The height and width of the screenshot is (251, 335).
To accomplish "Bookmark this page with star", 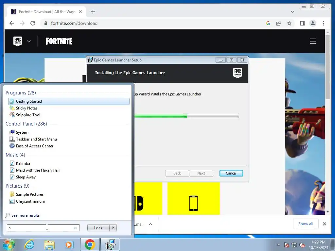I will point(289,23).
